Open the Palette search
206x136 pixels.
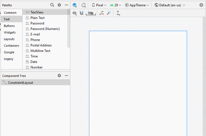tap(52, 5)
